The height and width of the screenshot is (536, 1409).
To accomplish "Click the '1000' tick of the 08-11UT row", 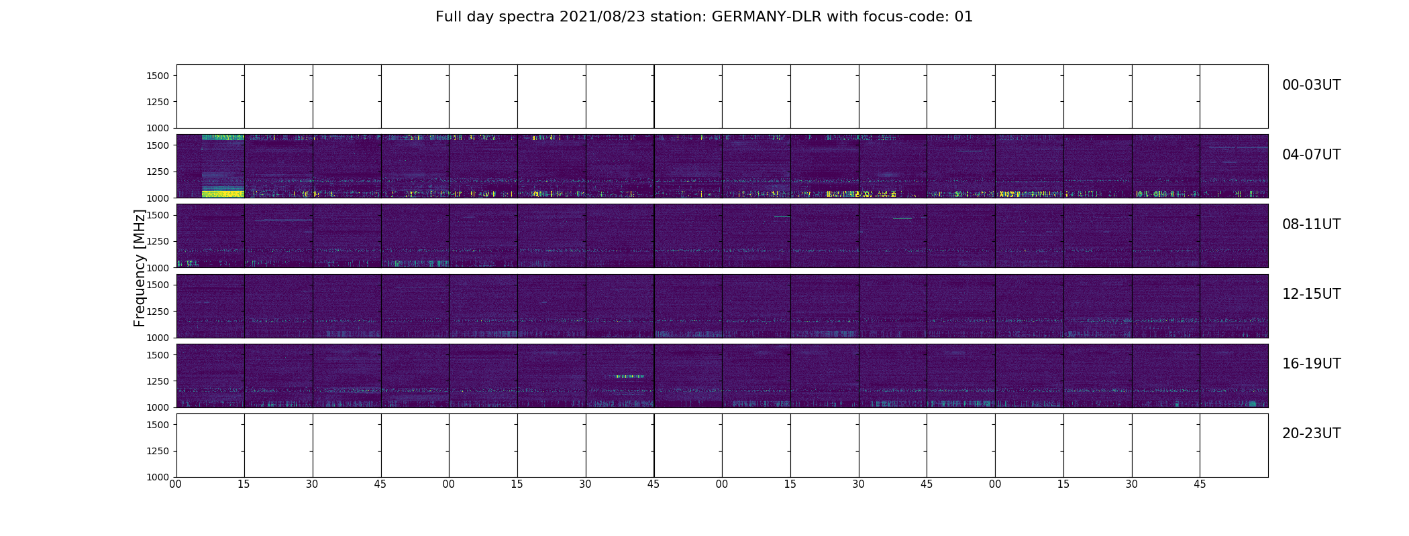I will (158, 267).
